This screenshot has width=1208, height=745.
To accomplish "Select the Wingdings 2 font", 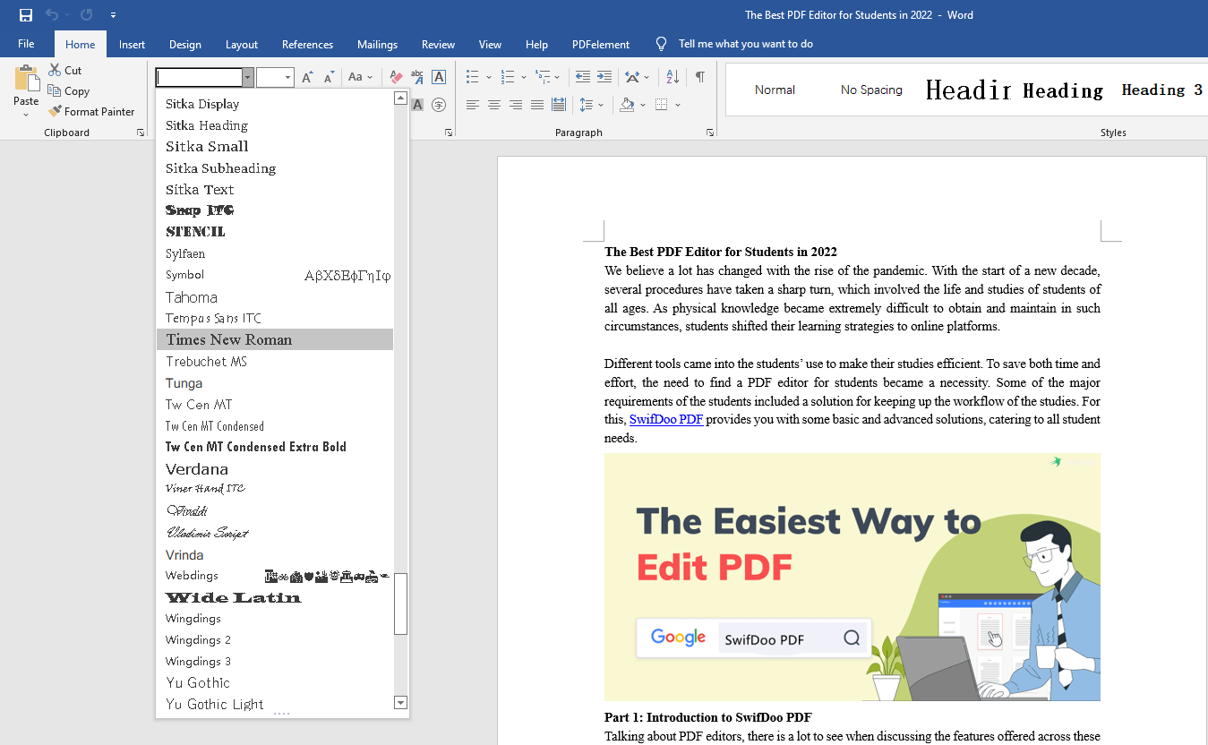I will point(275,640).
